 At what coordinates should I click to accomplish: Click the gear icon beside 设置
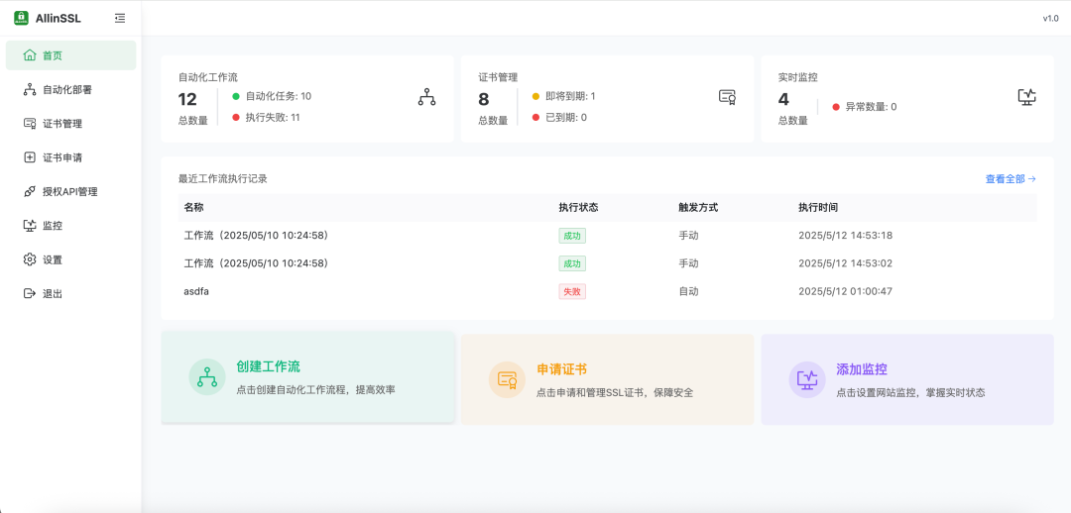point(30,259)
